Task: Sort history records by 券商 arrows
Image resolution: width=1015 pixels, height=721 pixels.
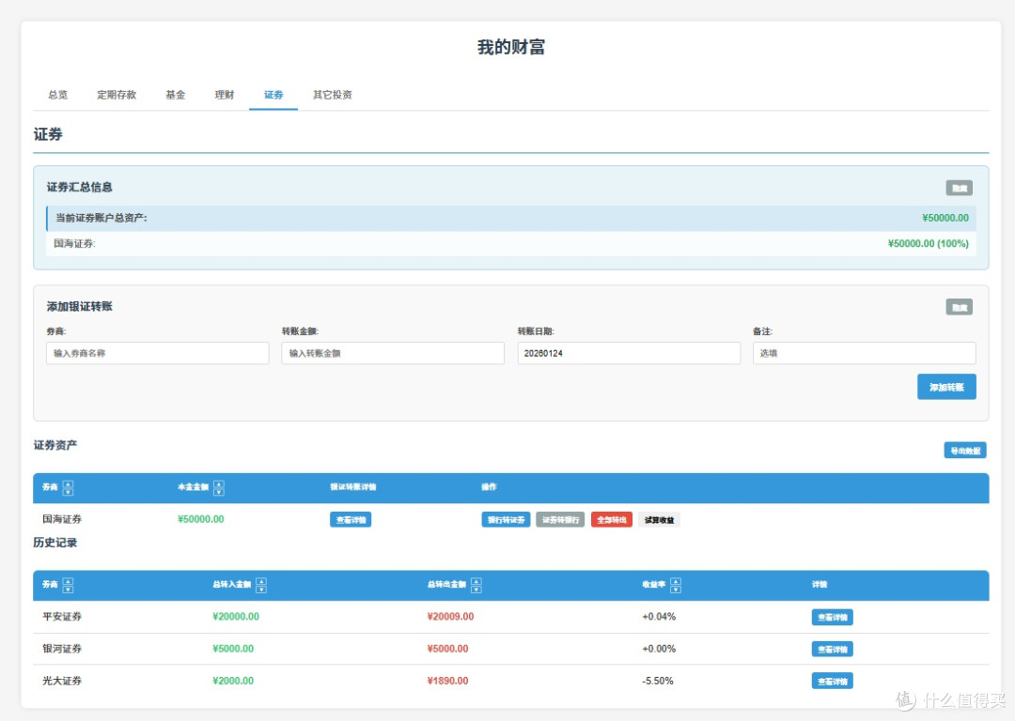Action: pyautogui.click(x=68, y=585)
